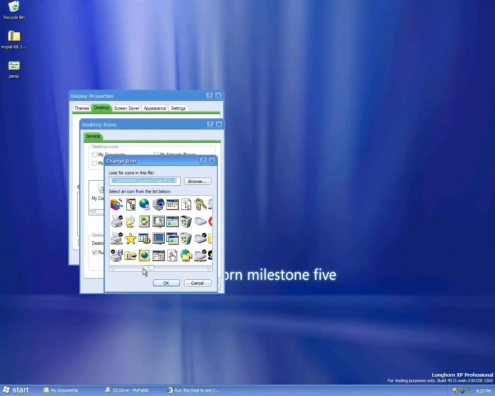Select the printer with checkmark icon, second row
The image size is (495, 396).
point(116,222)
